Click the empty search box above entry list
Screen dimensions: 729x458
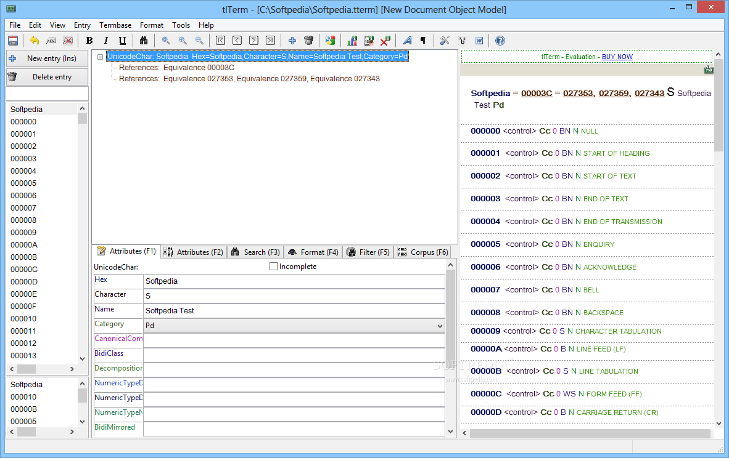tap(47, 94)
